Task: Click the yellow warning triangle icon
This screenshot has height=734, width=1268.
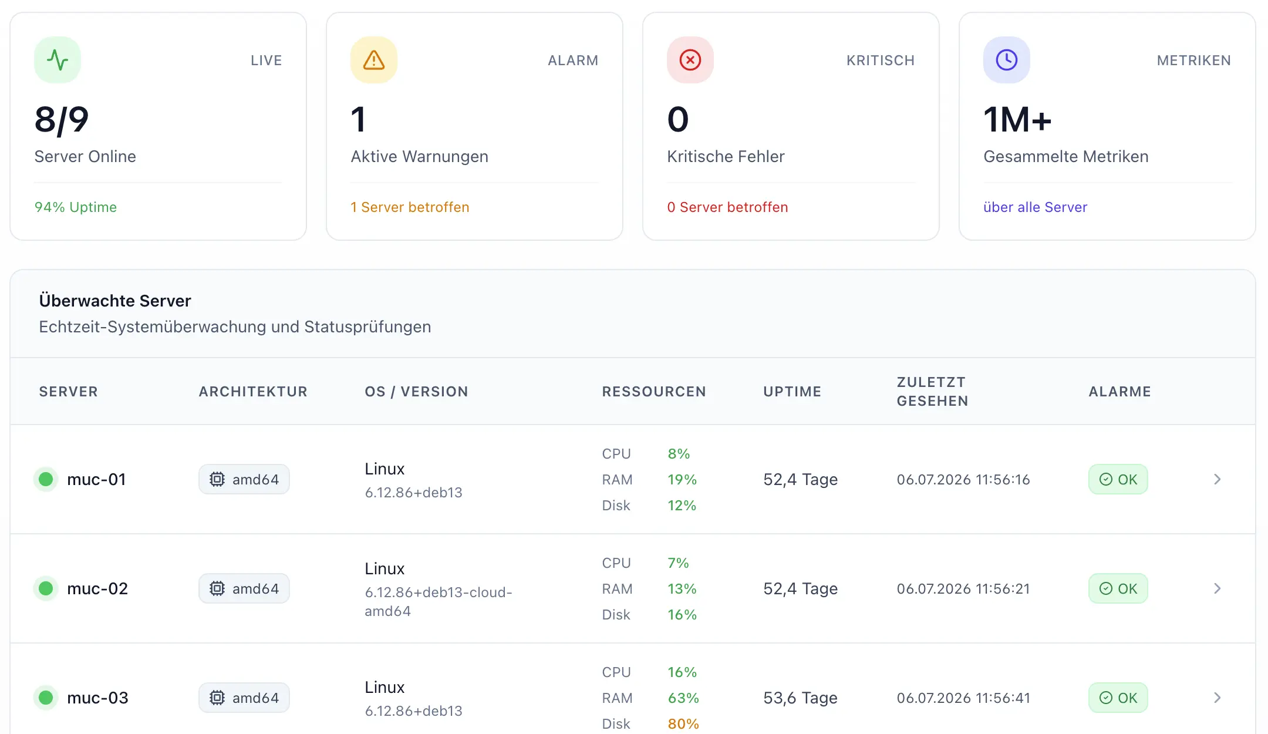Action: (374, 60)
